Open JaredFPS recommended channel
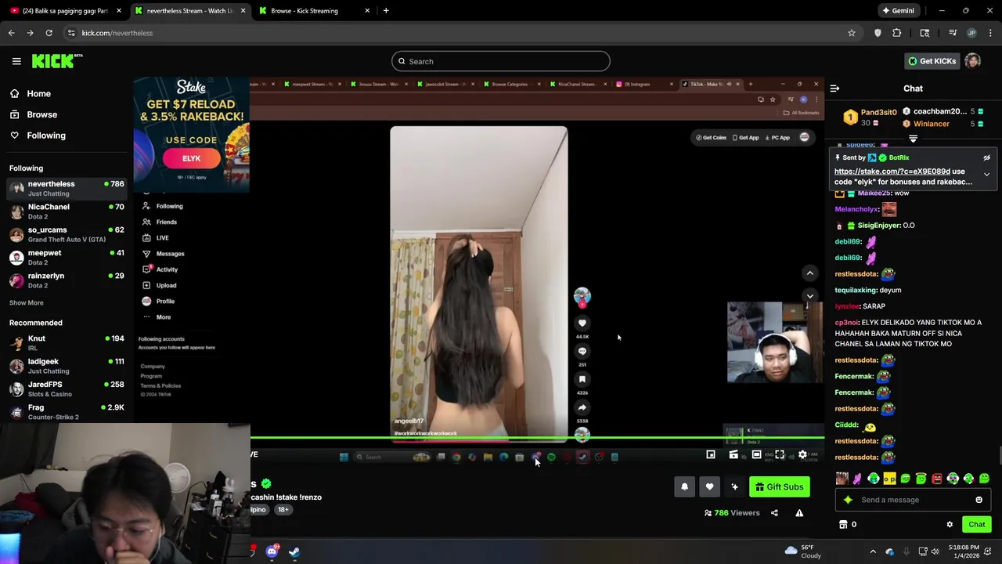 tap(67, 389)
